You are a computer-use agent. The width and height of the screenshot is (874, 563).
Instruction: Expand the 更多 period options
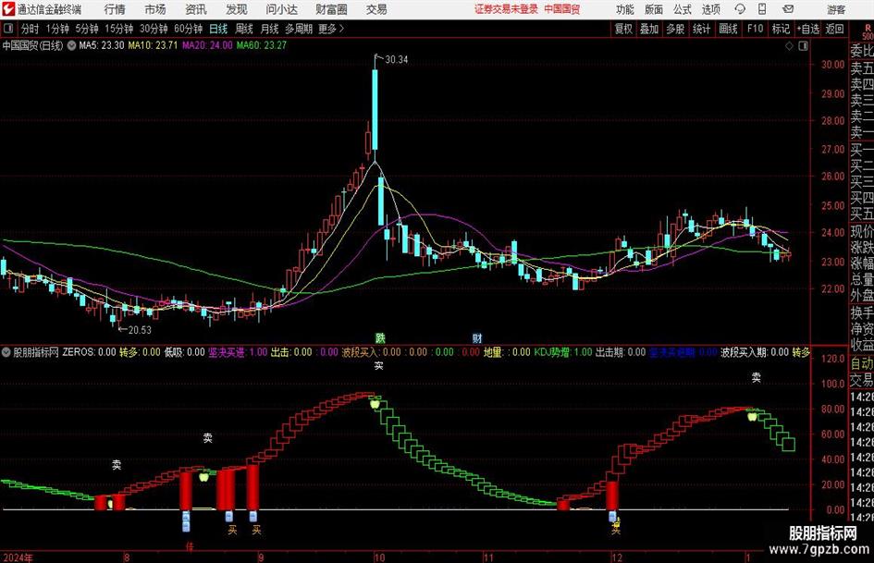[331, 29]
